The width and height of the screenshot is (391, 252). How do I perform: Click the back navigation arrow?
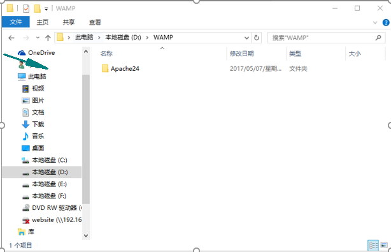tap(11, 38)
